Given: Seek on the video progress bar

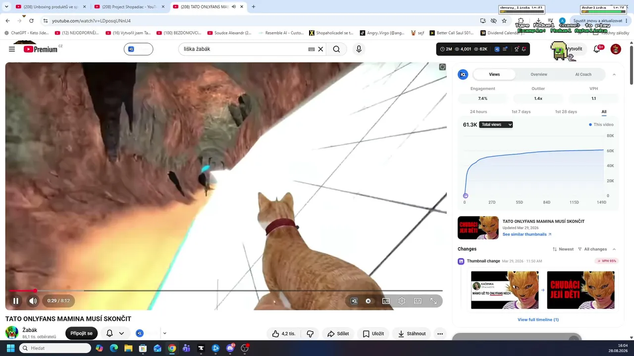Looking at the screenshot, I should pyautogui.click(x=226, y=291).
